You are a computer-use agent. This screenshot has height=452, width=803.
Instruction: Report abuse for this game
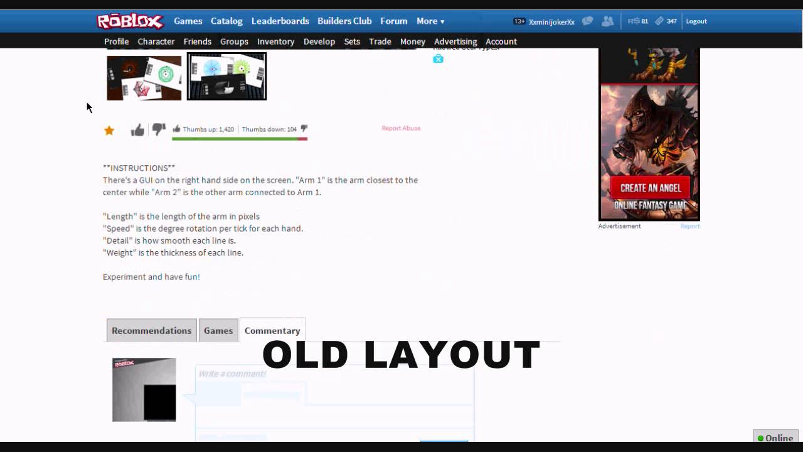[401, 128]
